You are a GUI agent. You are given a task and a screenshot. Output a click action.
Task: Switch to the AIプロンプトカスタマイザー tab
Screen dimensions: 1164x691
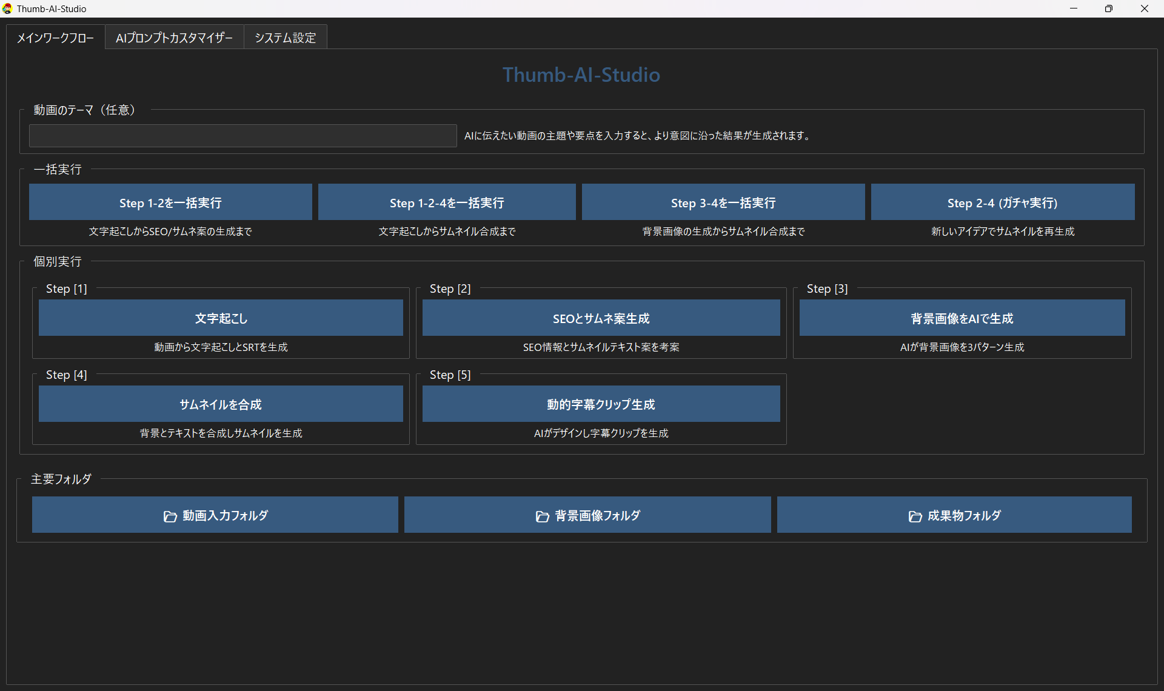pos(174,38)
